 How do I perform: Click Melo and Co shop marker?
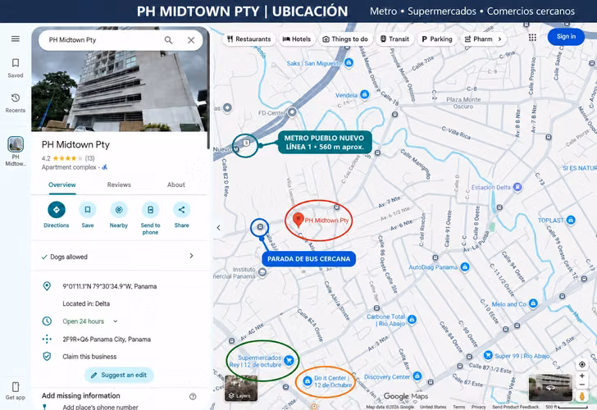tap(533, 303)
